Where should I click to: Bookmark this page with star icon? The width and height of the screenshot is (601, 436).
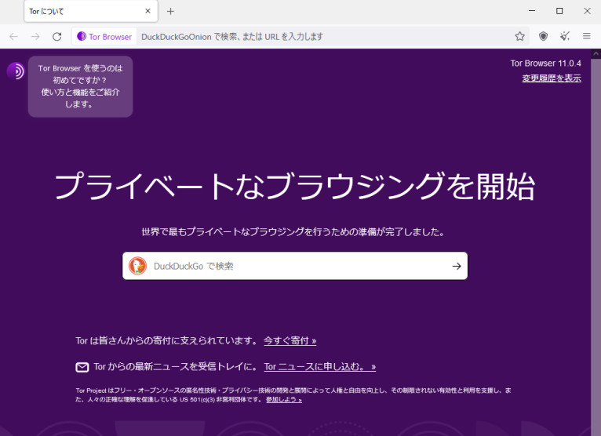click(519, 36)
